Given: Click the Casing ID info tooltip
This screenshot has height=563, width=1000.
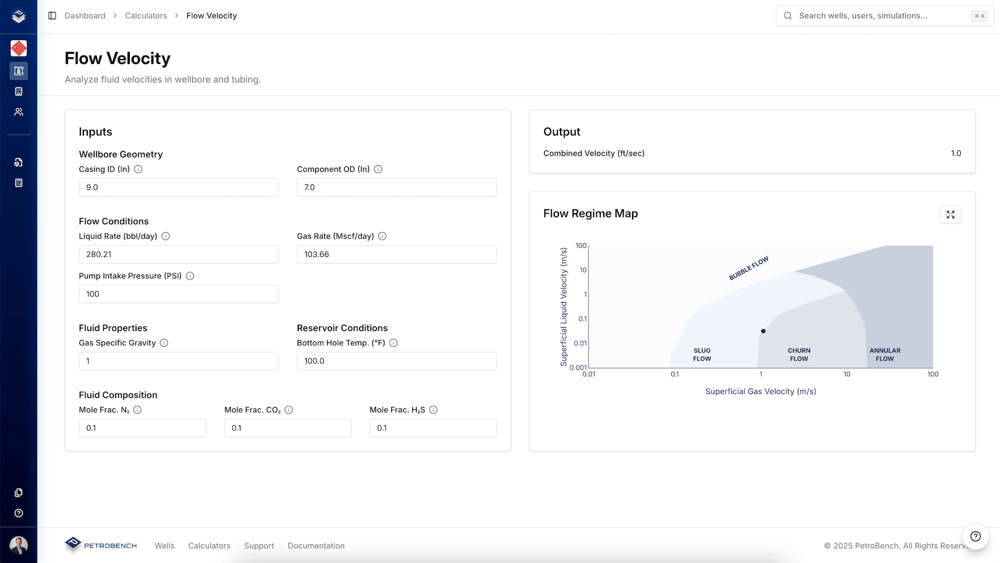Looking at the screenshot, I should point(139,169).
